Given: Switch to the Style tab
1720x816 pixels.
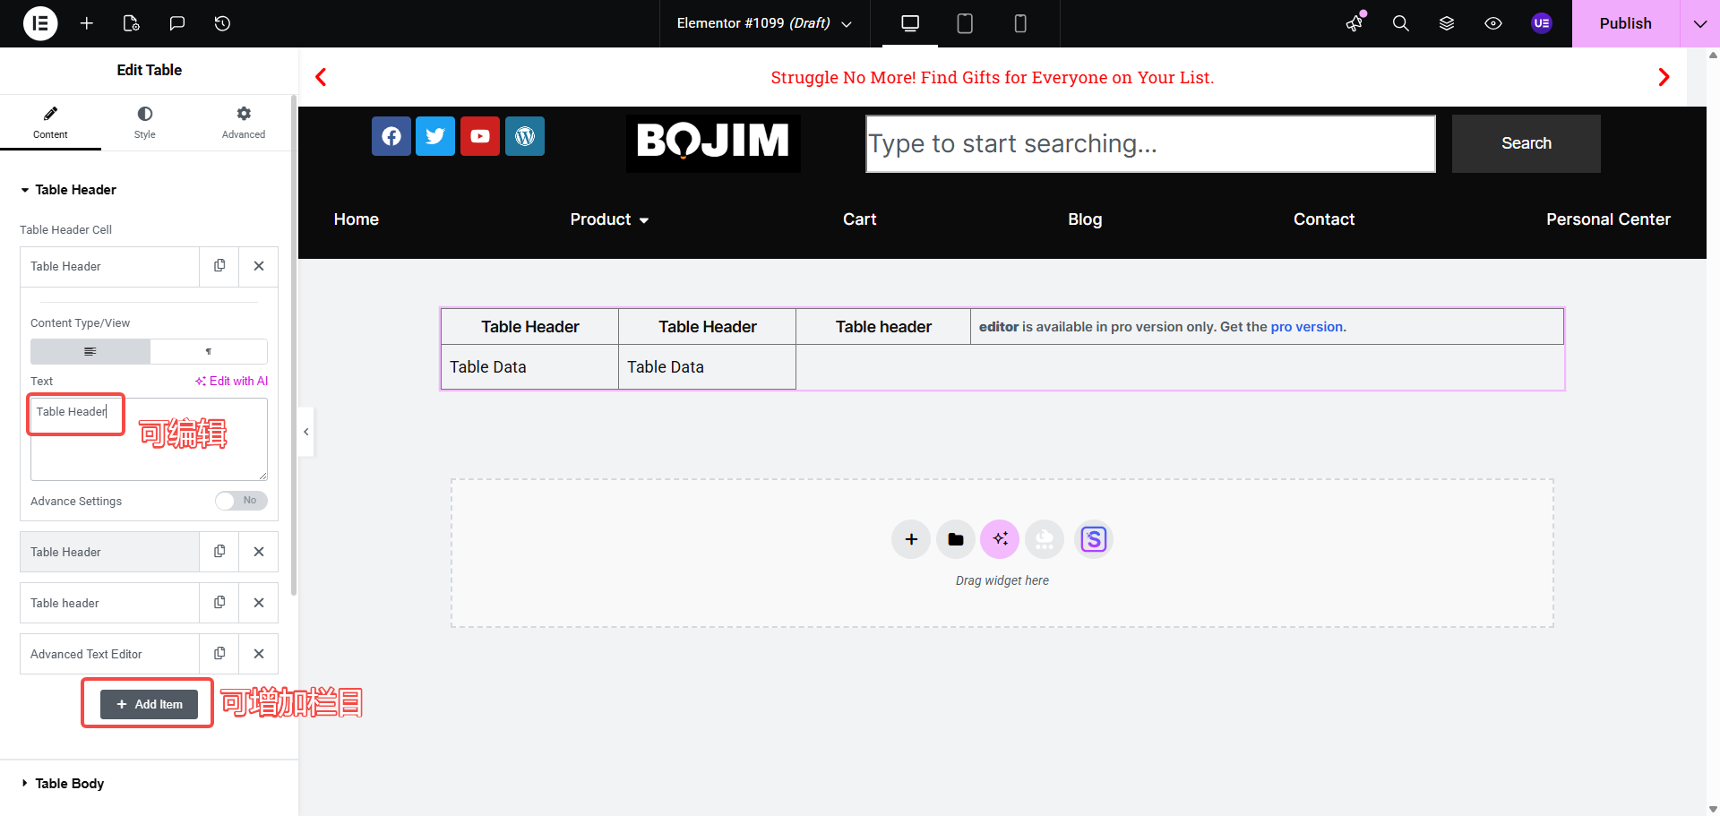Looking at the screenshot, I should pos(144,123).
